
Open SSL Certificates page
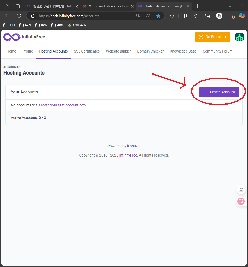click(87, 51)
